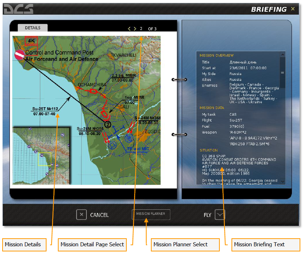Click the red-white striped marker on the map
This screenshot has width=304, height=254.
[x=19, y=55]
